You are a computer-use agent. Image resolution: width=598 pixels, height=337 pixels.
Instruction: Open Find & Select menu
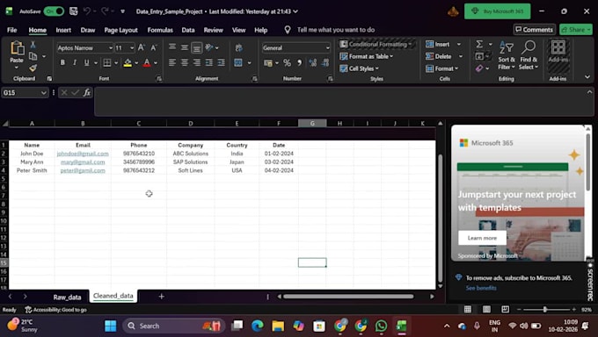(x=529, y=55)
